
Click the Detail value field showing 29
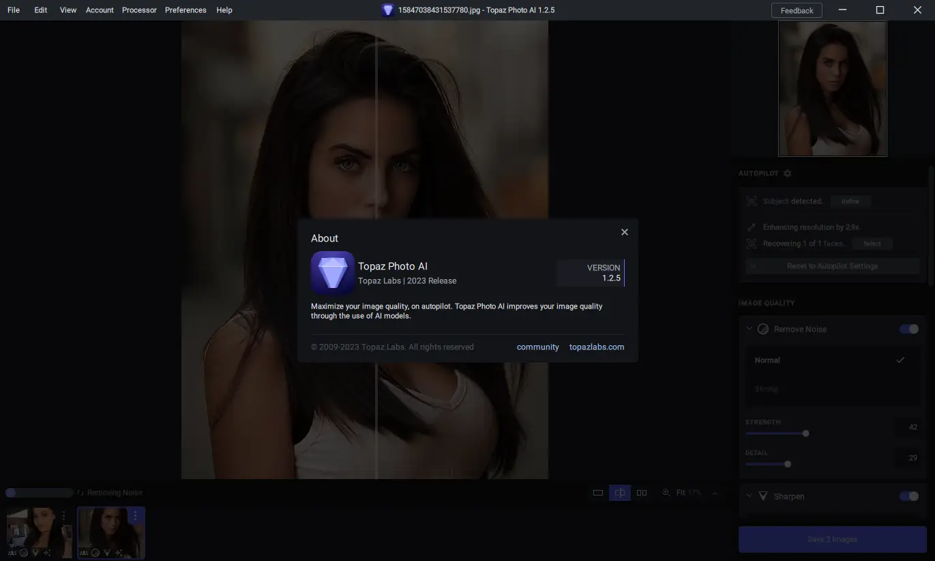(x=907, y=458)
